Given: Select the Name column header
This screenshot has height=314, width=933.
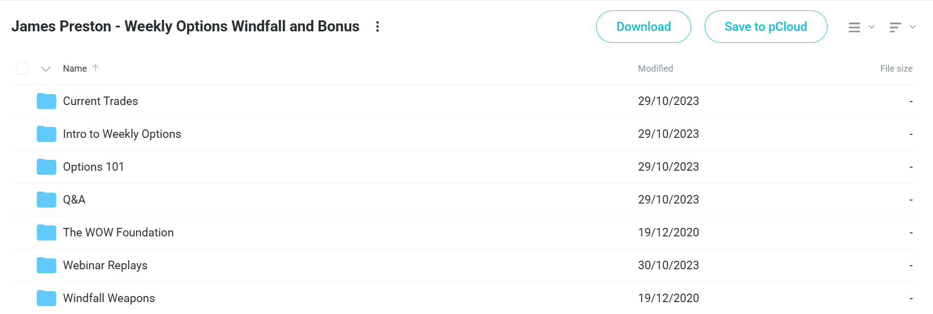Looking at the screenshot, I should 75,69.
